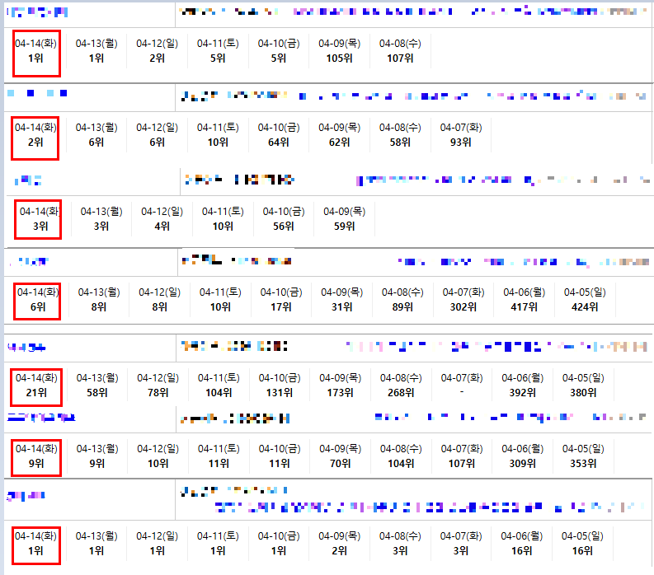Viewport: 654px width, 575px height.
Task: Select the 04-08(수) 104위 cell
Action: click(401, 456)
